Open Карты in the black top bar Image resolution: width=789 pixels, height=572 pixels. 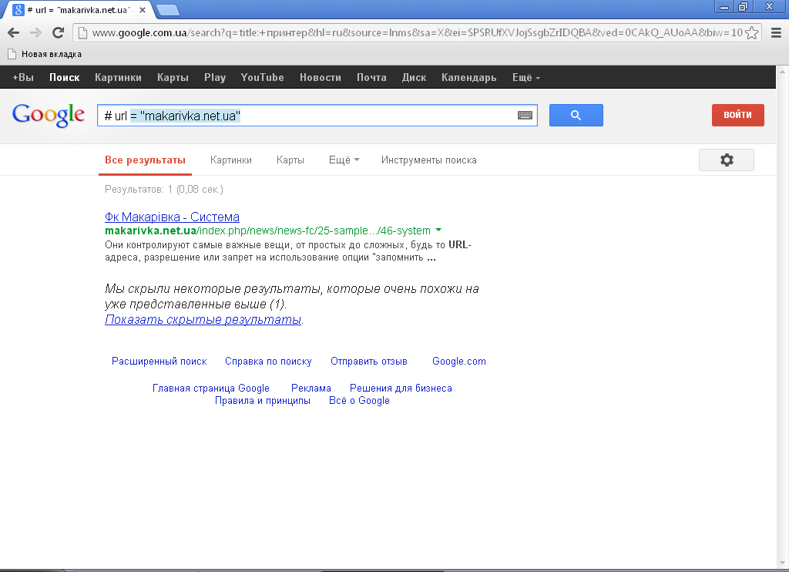[x=173, y=78]
